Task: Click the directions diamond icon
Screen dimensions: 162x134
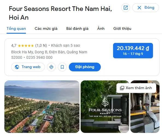Action: pos(51,67)
